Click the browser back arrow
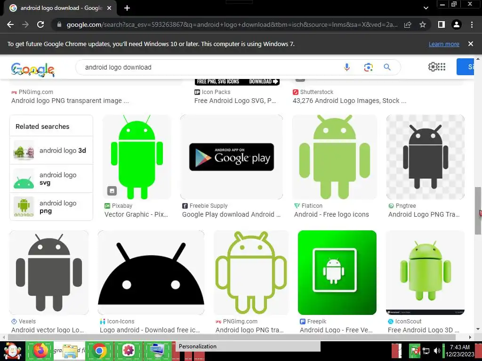 (10, 24)
